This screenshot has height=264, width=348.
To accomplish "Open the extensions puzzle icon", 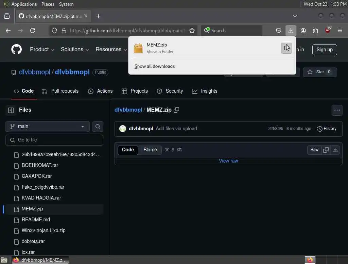I will (x=315, y=31).
